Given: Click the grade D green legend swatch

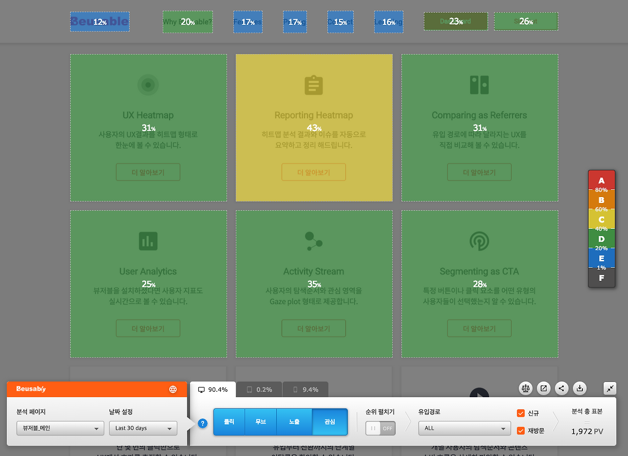Looking at the screenshot, I should point(602,239).
